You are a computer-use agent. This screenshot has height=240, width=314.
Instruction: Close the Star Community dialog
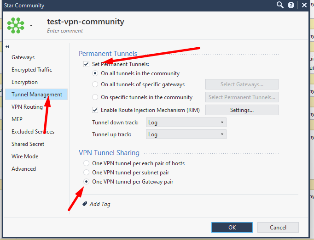coord(304,5)
